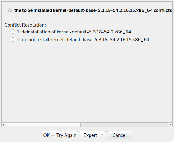174x142 pixels.
Task: Click the Conflict Resolution heading
Action: tap(25, 25)
